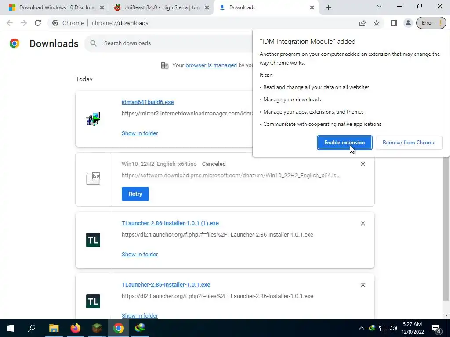Open Windows taskbar search
Image resolution: width=450 pixels, height=337 pixels.
coord(32,328)
